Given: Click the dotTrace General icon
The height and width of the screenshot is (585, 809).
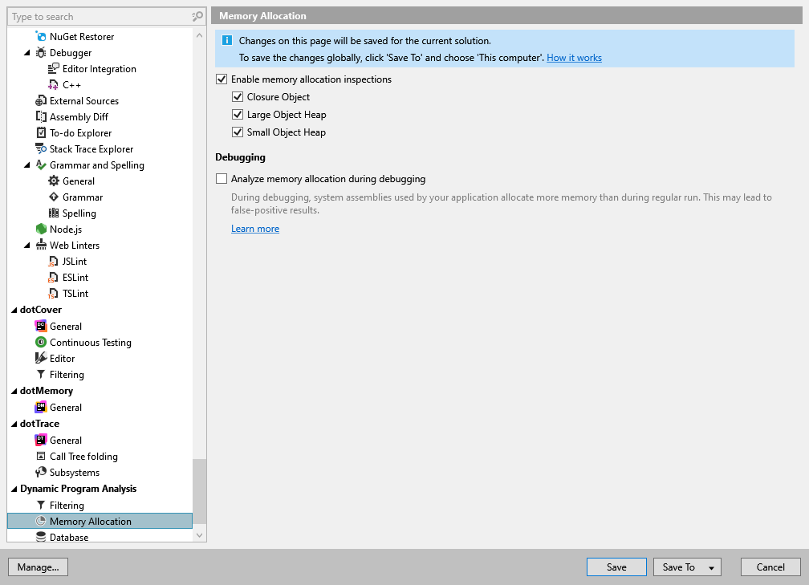Looking at the screenshot, I should click(x=41, y=440).
